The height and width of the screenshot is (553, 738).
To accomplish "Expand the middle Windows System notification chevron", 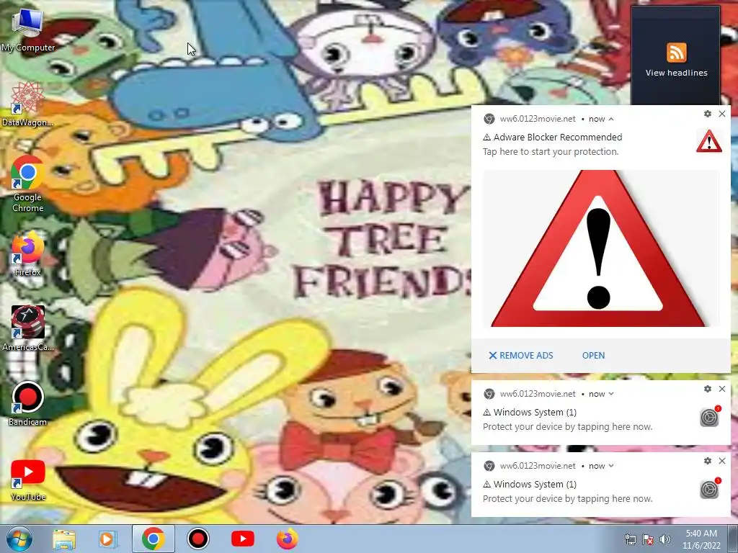I will click(611, 394).
